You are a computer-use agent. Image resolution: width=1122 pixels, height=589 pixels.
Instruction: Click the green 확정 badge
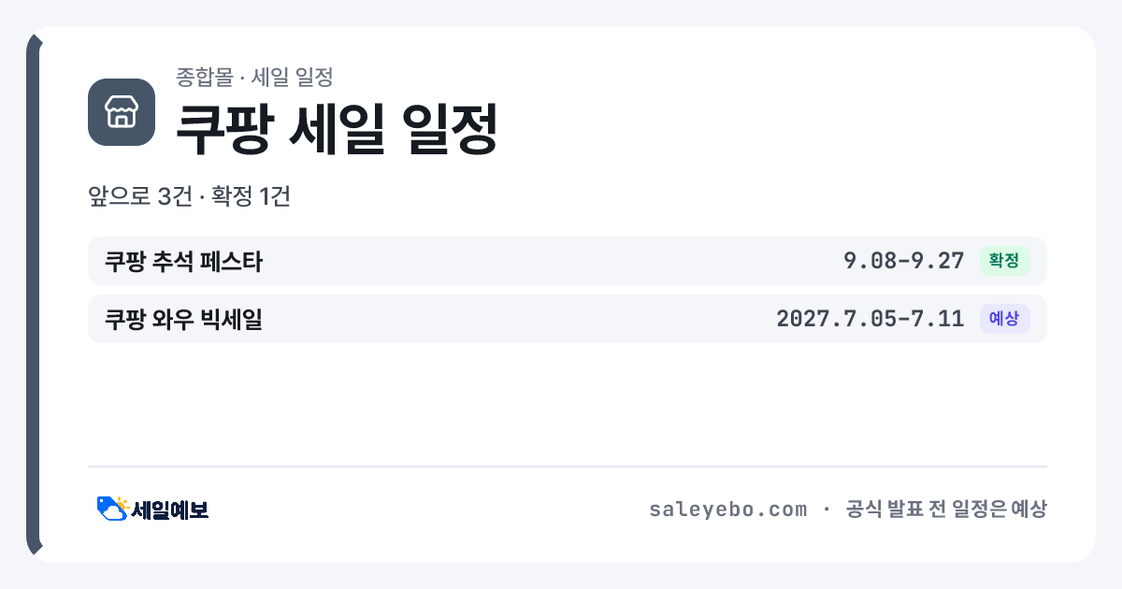pos(1004,261)
